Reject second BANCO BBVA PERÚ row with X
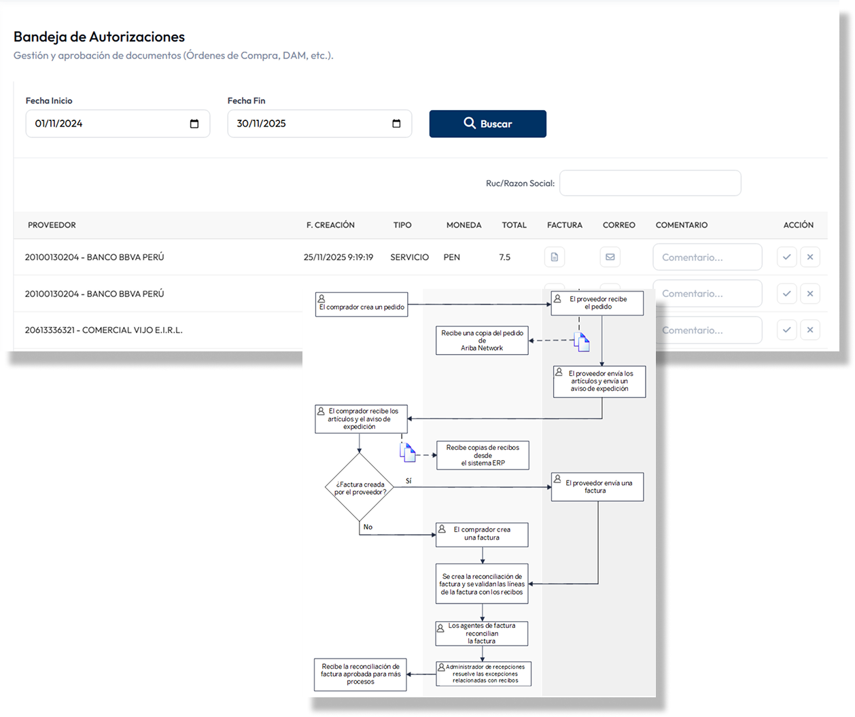Image resolution: width=855 pixels, height=717 pixels. tap(809, 294)
